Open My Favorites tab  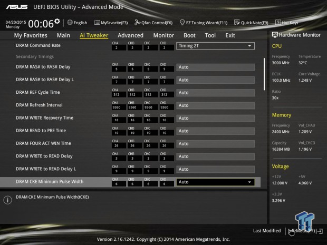click(31, 35)
